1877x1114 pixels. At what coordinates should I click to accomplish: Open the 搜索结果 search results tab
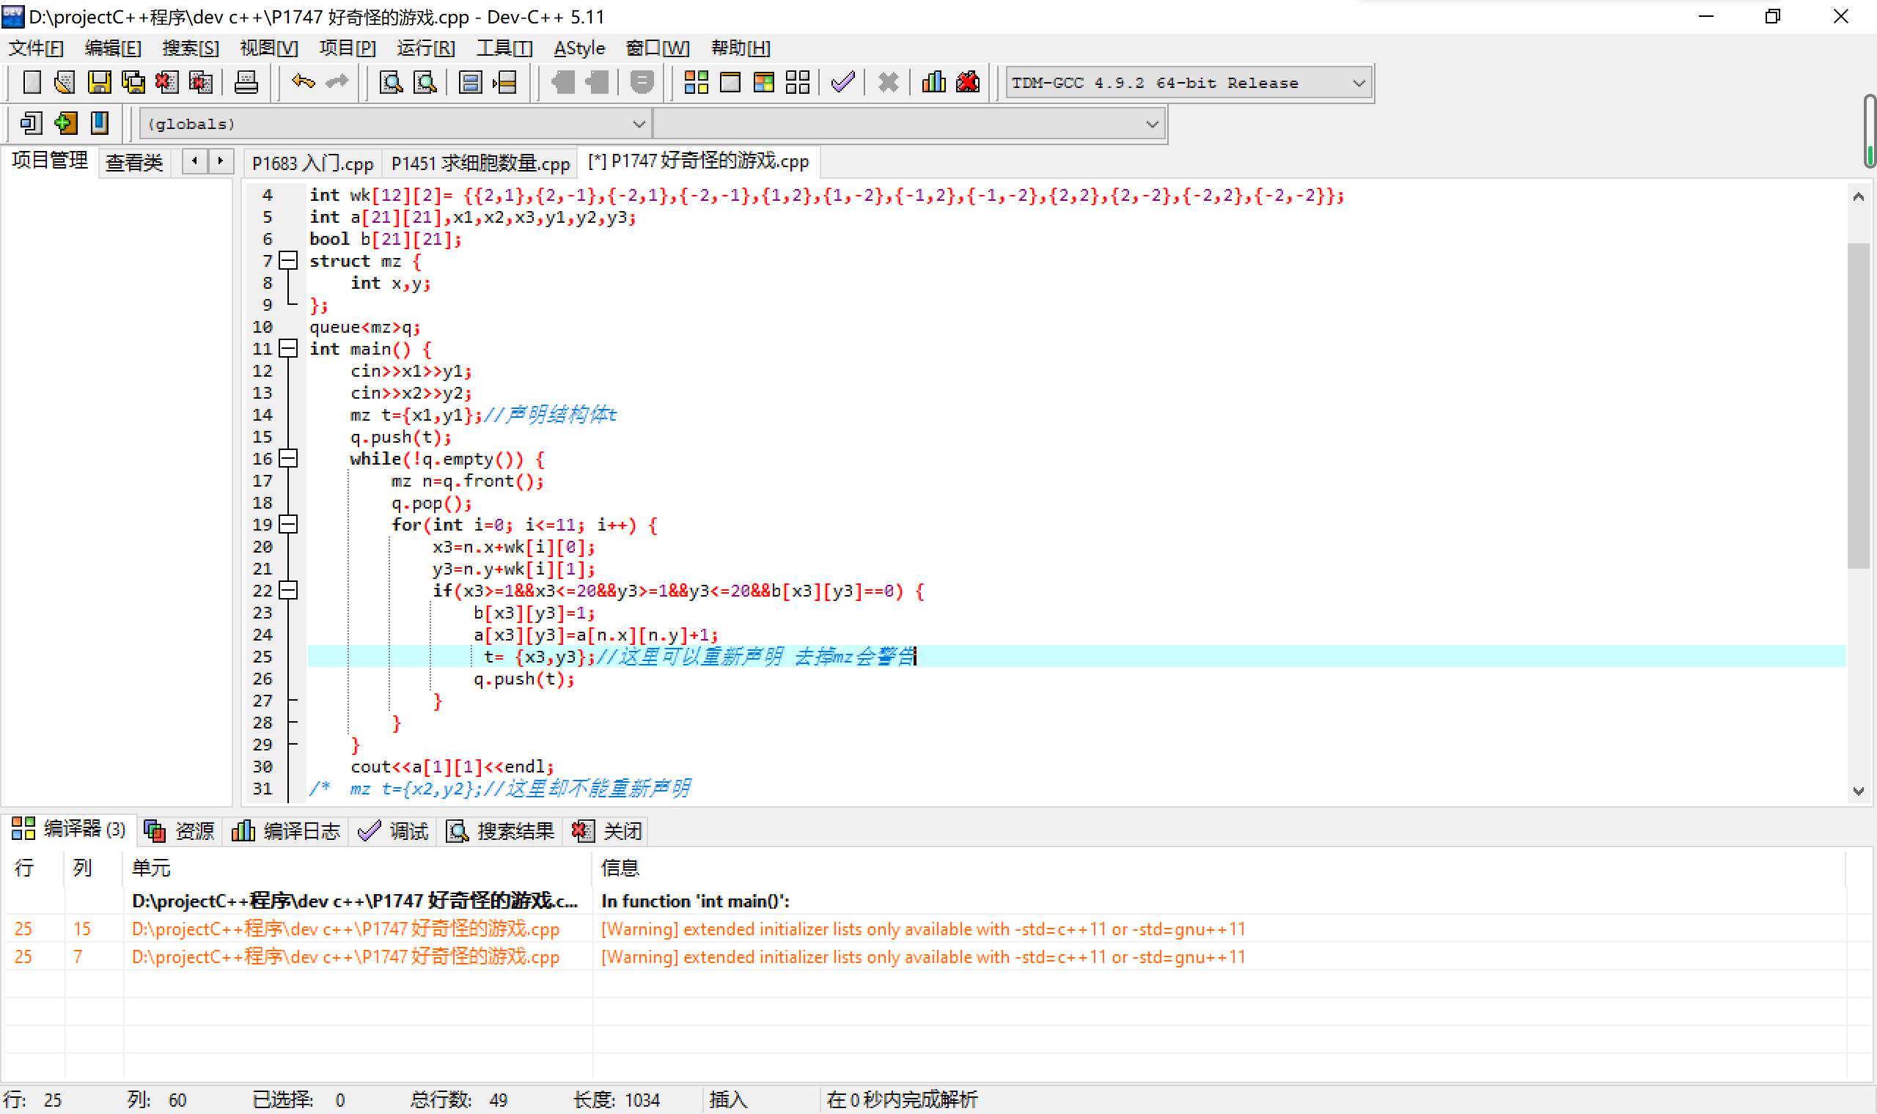coord(501,830)
